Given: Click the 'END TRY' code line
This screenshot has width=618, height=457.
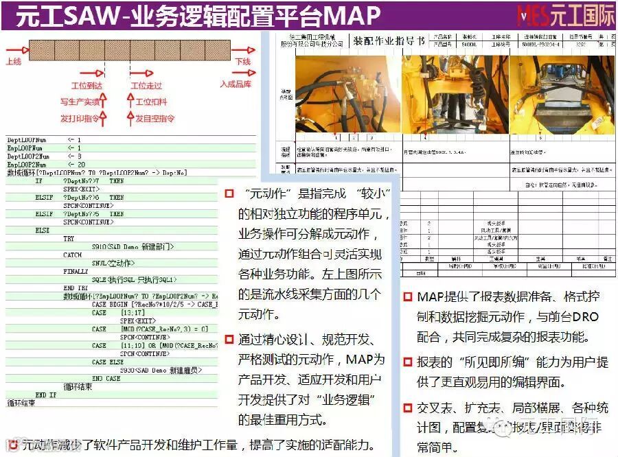Looking at the screenshot, I should pyautogui.click(x=76, y=288).
